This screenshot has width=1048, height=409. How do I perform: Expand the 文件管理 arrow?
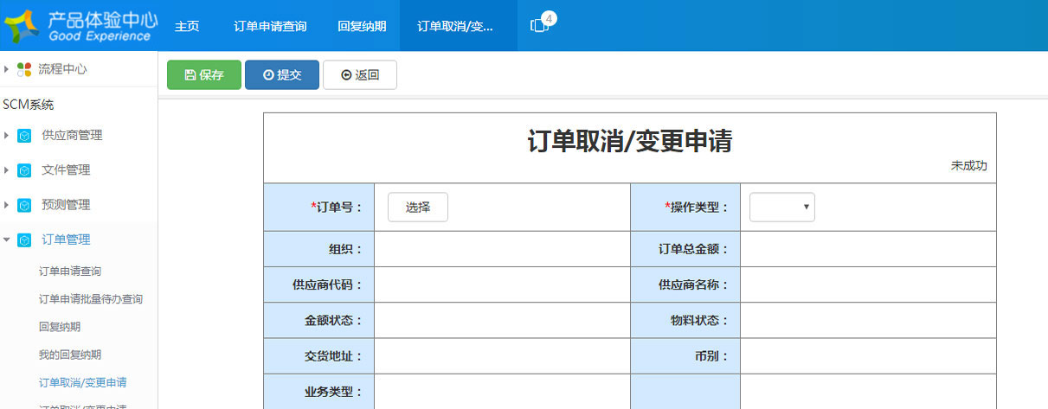7,170
